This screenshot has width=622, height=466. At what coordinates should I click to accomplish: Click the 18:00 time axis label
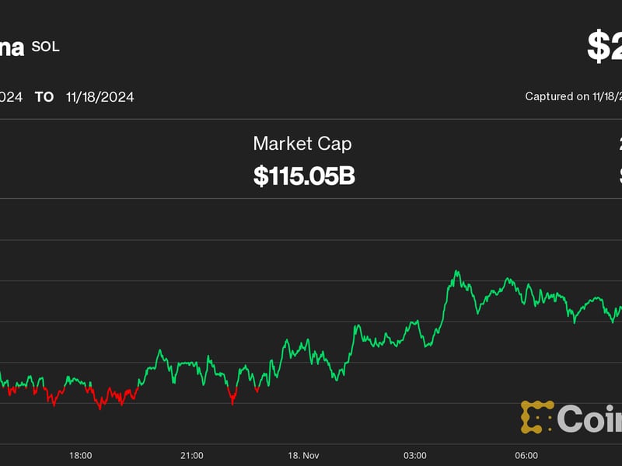80,455
